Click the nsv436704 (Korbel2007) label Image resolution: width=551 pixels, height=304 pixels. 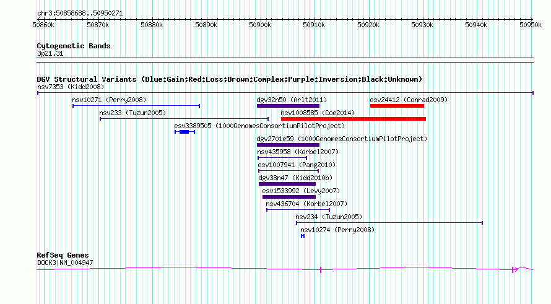[306, 204]
